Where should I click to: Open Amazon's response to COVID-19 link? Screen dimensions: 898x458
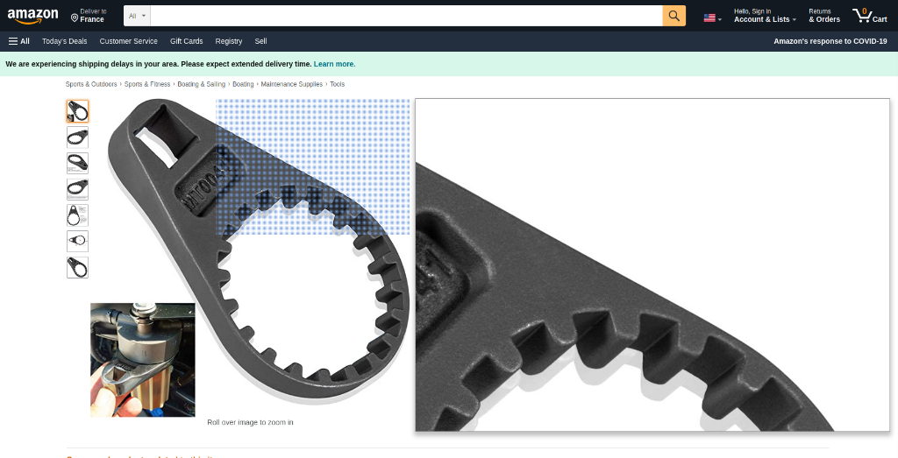[x=830, y=41]
